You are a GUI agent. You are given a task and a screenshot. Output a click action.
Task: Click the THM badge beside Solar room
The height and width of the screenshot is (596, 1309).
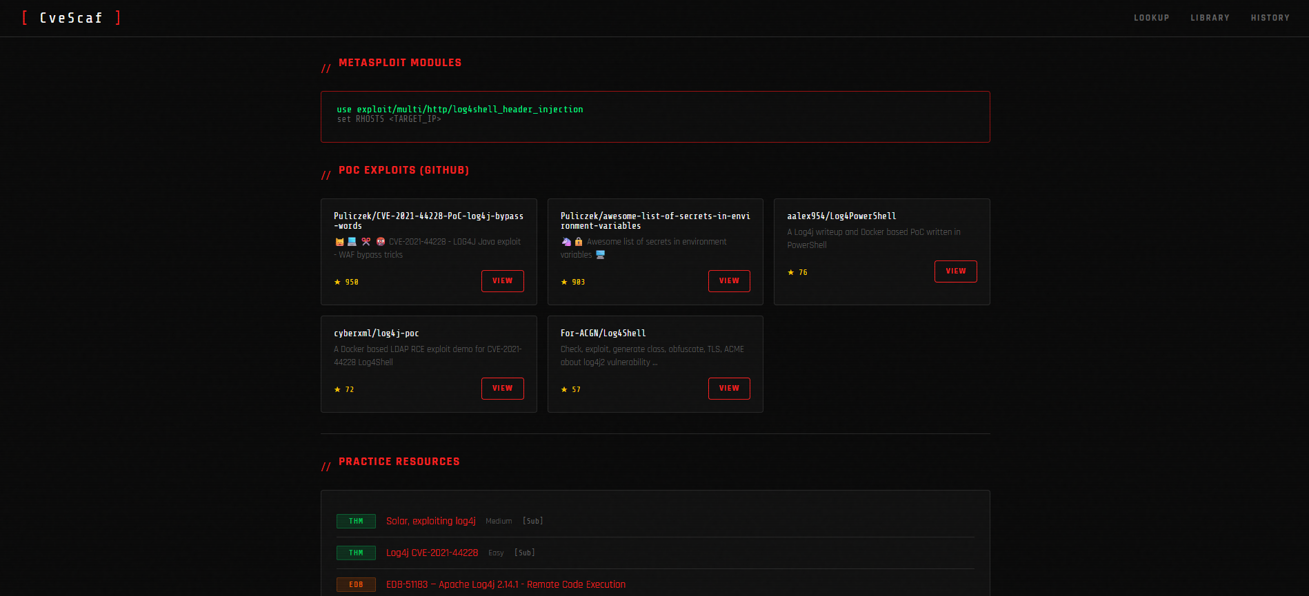(356, 522)
